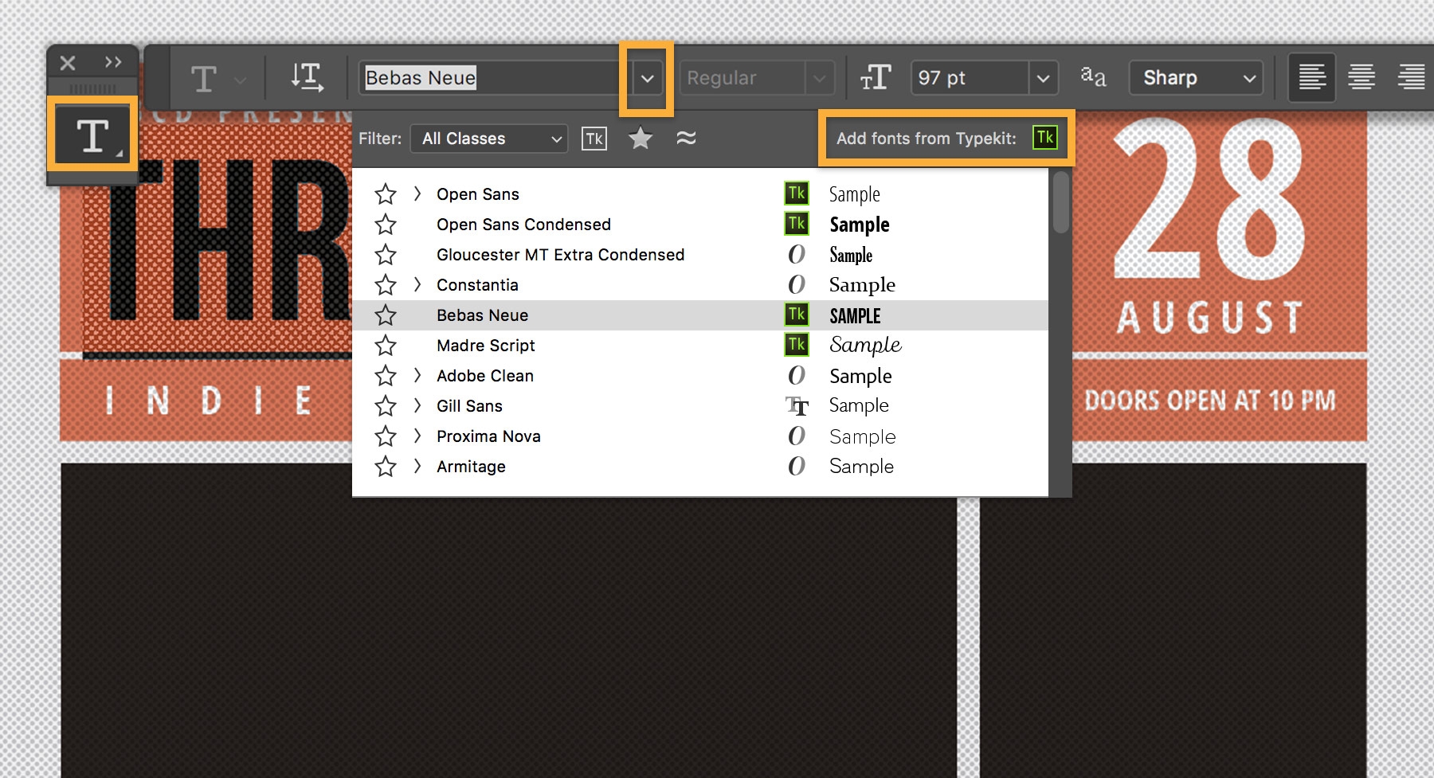
Task: Expand the Gill Sans font family
Action: [417, 406]
